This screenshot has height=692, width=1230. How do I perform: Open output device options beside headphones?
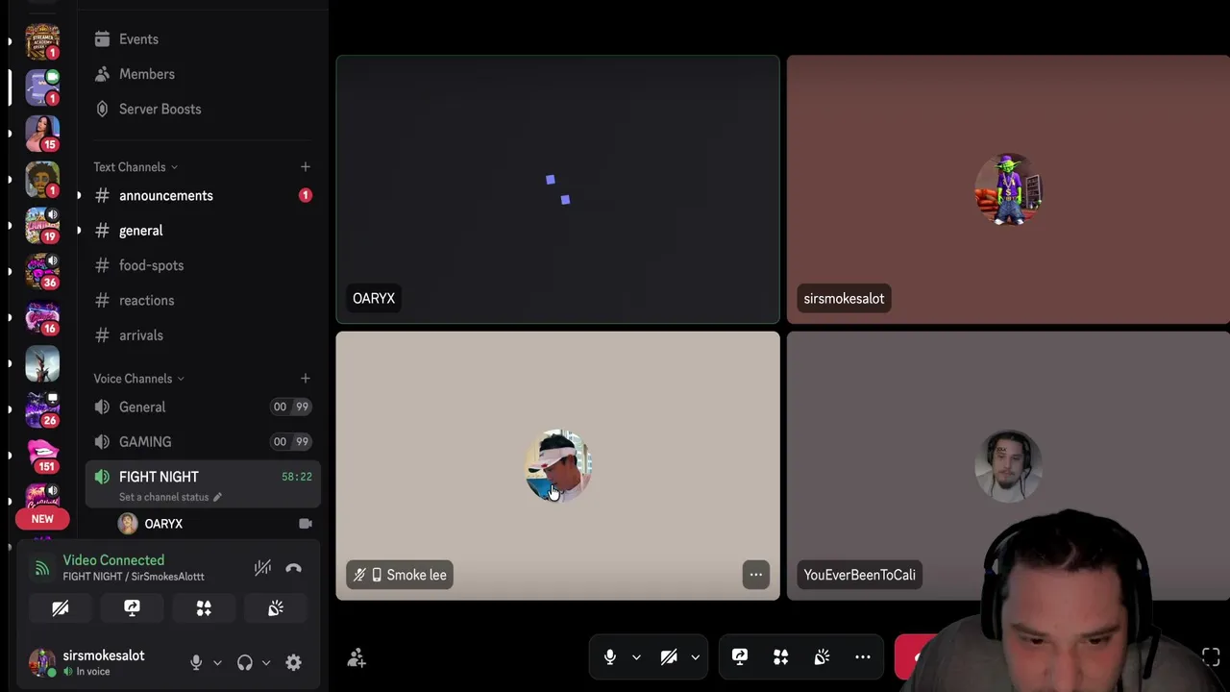click(266, 662)
